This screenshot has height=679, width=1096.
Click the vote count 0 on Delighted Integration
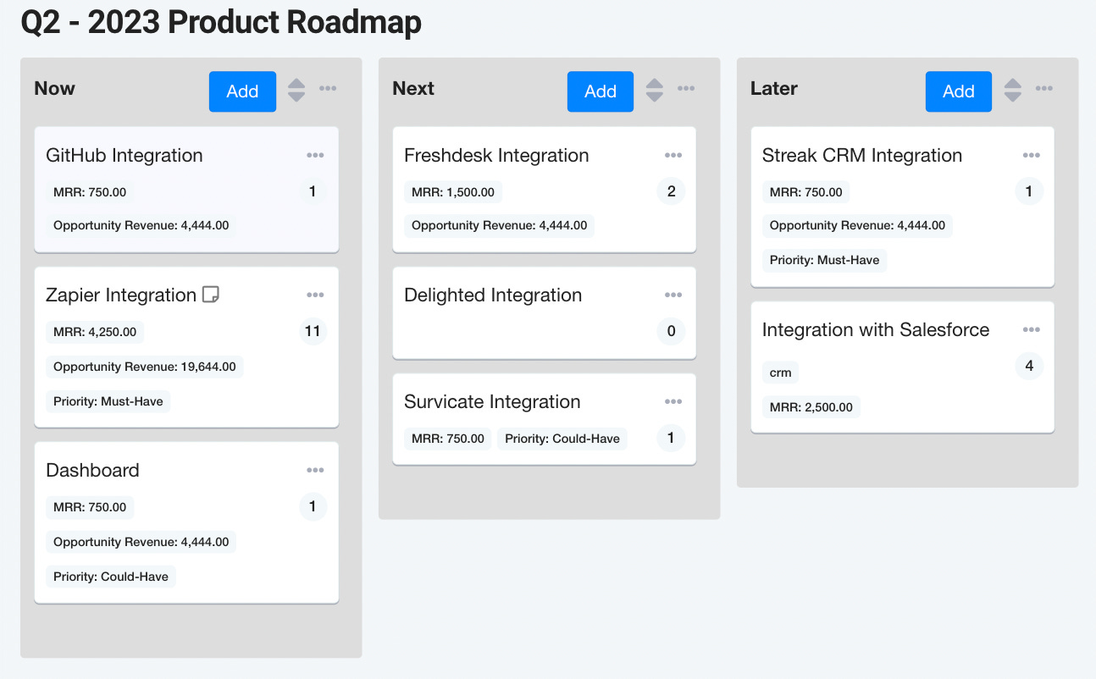tap(671, 331)
